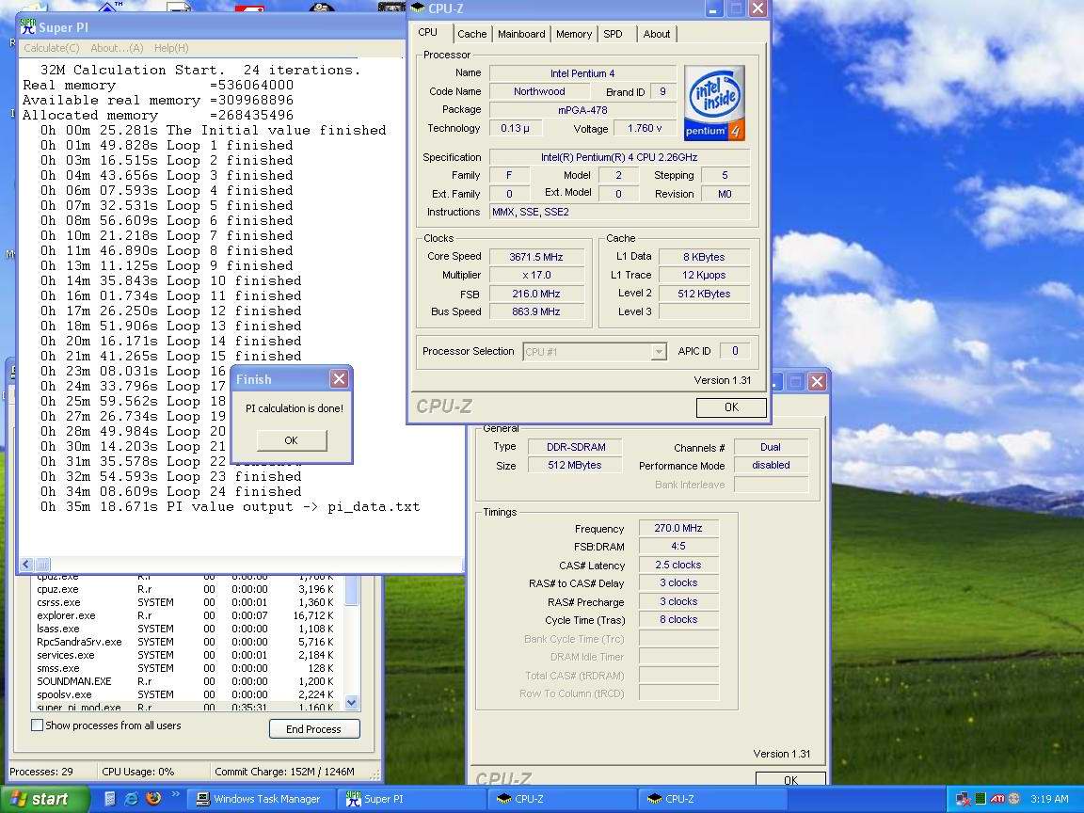This screenshot has width=1084, height=813.
Task: Click the CPU-Z chip icon in title bar
Action: coord(418,8)
